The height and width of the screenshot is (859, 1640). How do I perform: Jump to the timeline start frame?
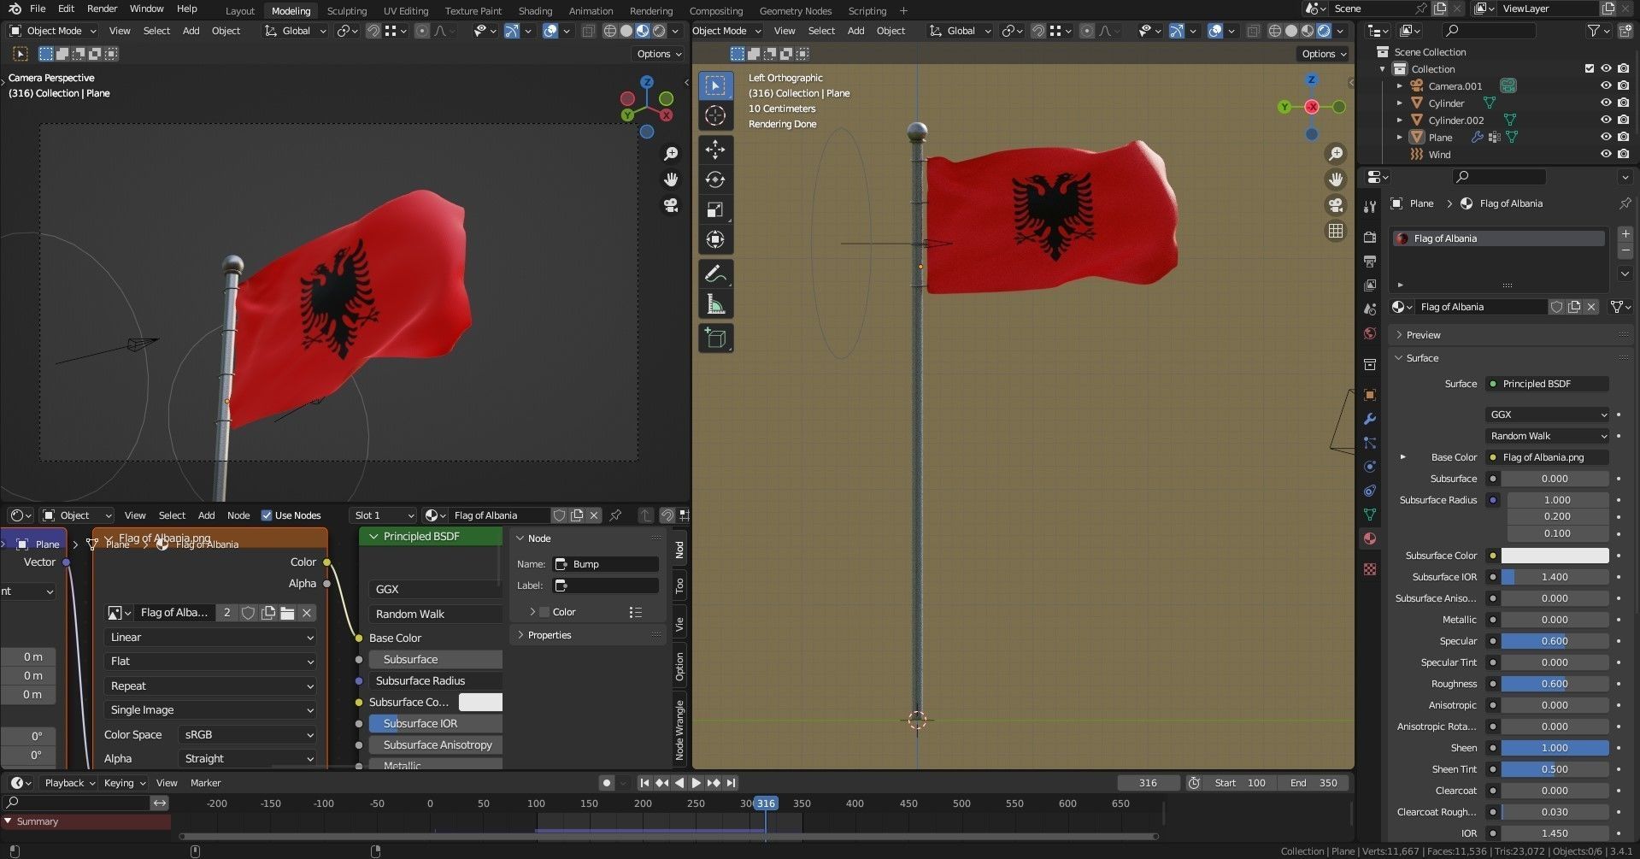click(644, 783)
